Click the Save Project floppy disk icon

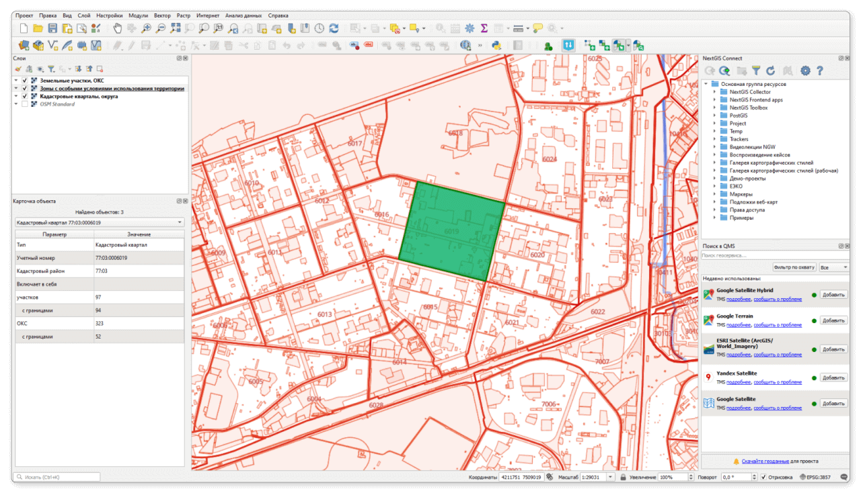click(52, 28)
